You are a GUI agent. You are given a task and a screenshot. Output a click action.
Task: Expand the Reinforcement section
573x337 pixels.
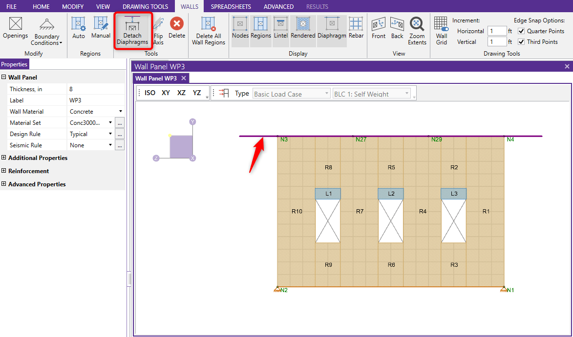point(4,171)
